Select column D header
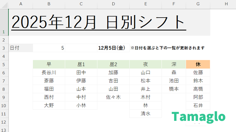The height and width of the screenshot is (132, 236). 113,4
